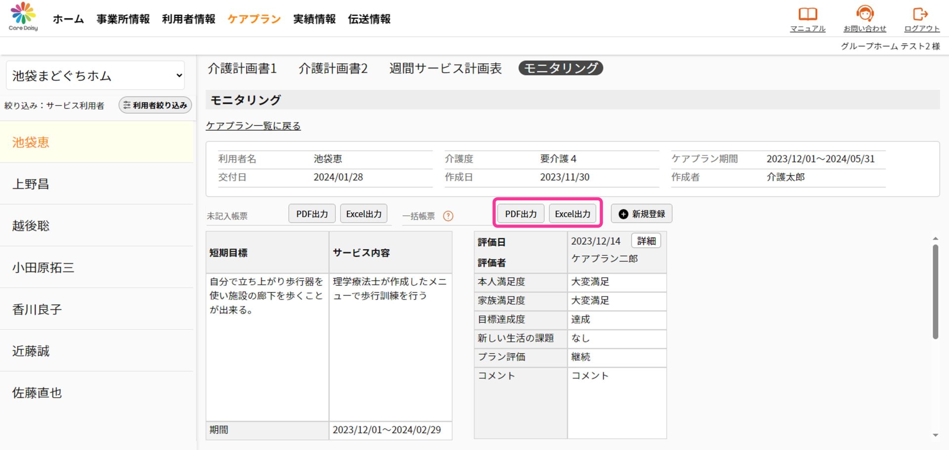
Task: Return to care plan list link
Action: [x=253, y=126]
